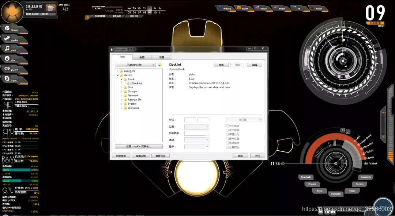Click the 帮助 (Help) button
This screenshot has height=216, width=395.
click(x=240, y=156)
